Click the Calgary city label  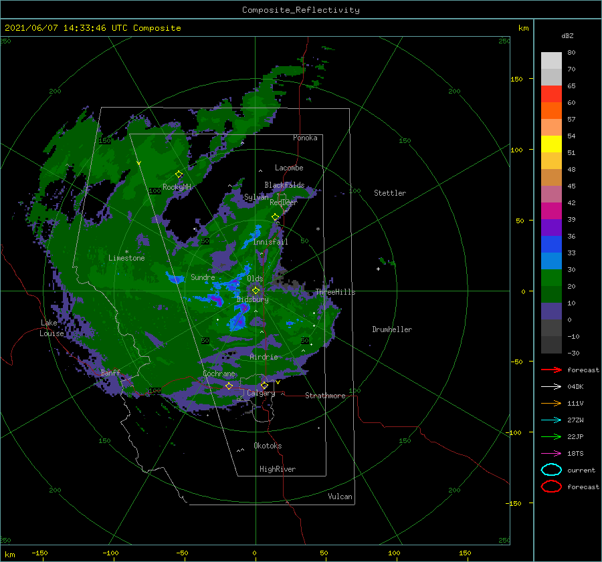point(261,393)
